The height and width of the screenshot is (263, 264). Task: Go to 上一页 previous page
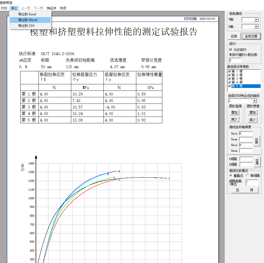(x=25, y=8)
